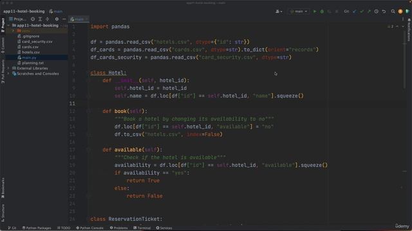Open Project panel gear settings
This screenshot has height=231, width=412.
pos(57,19)
